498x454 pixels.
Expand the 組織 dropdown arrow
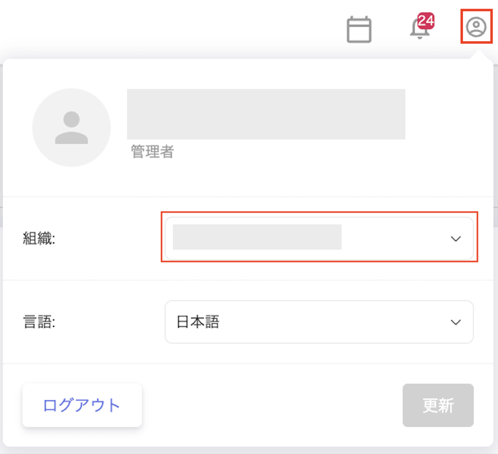click(455, 239)
